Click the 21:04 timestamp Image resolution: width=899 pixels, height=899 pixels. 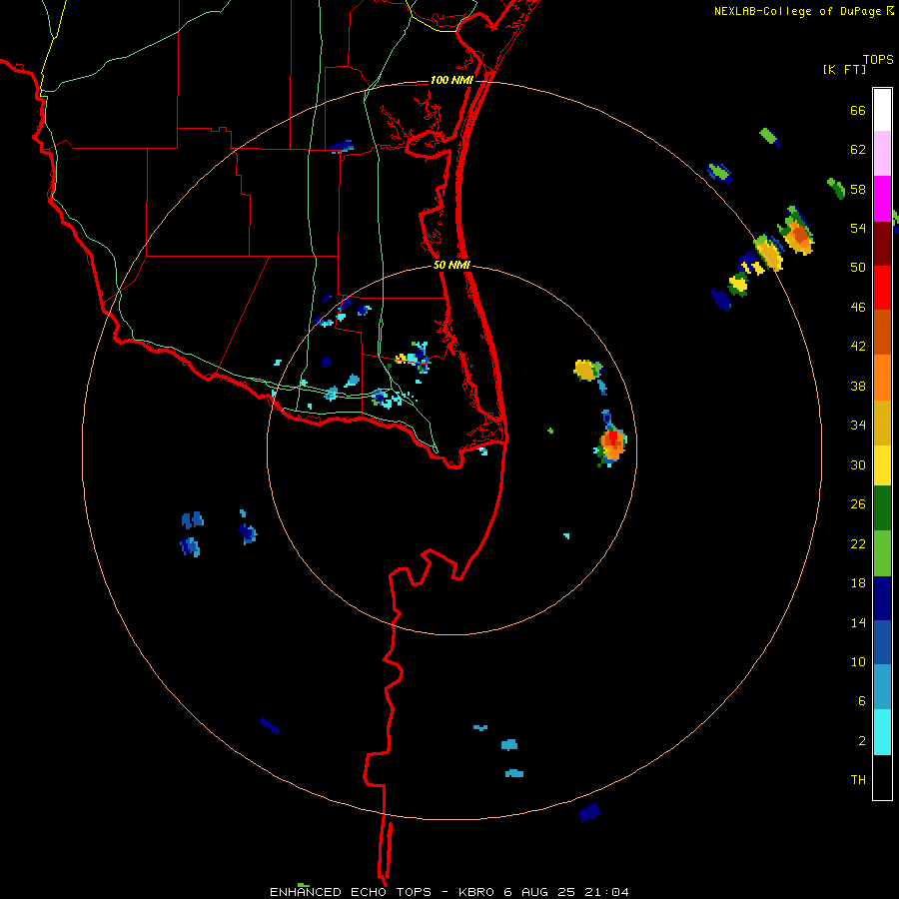(x=606, y=892)
